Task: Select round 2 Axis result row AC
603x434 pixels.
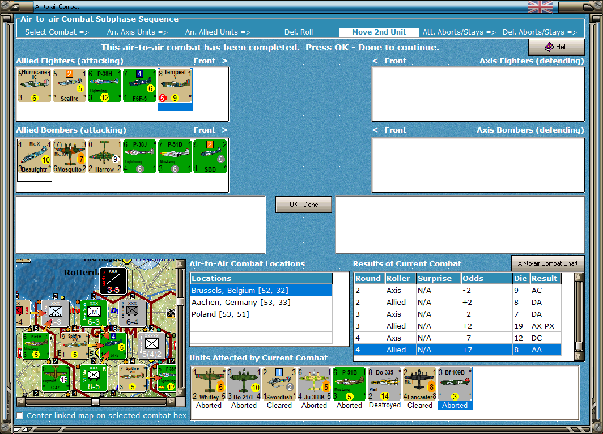Action: 457,290
